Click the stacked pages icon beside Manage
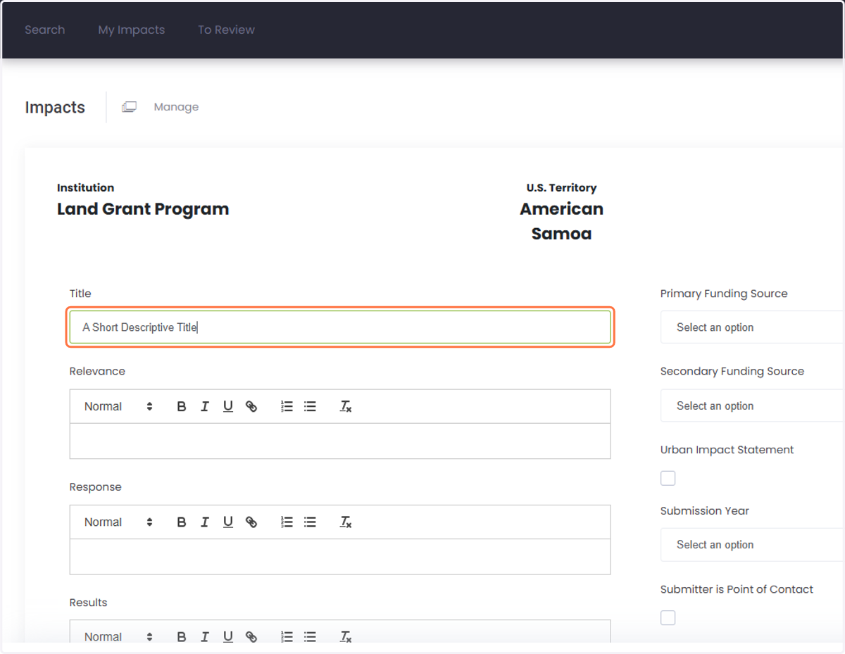The width and height of the screenshot is (845, 654). [129, 107]
